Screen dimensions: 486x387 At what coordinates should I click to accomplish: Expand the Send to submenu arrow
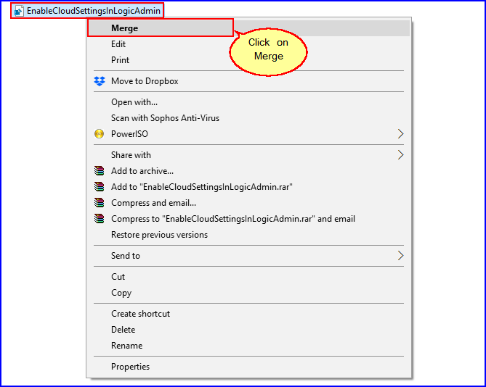(400, 256)
